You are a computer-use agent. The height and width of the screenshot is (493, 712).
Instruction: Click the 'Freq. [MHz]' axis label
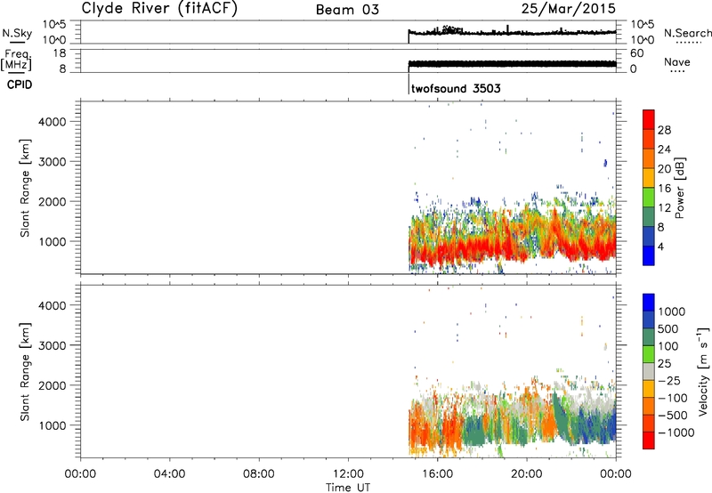[17, 60]
